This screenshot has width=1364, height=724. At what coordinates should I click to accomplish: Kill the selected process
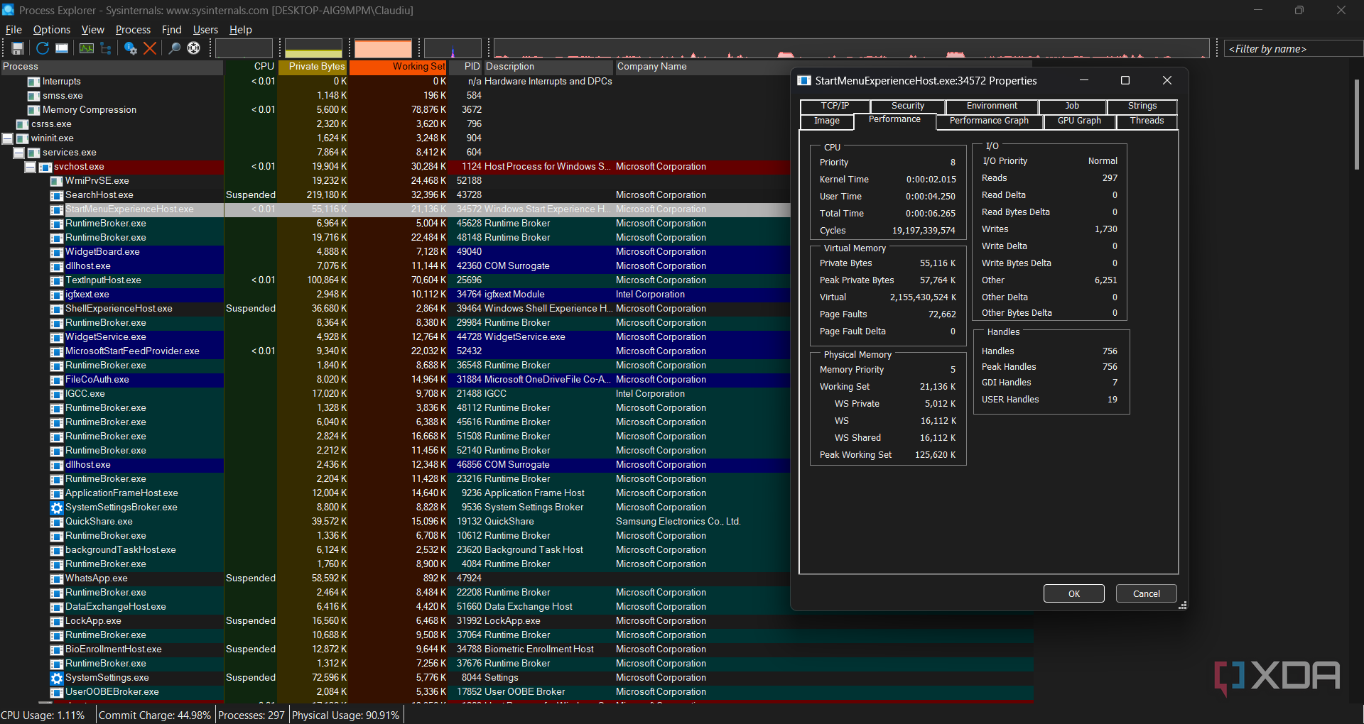pyautogui.click(x=149, y=48)
